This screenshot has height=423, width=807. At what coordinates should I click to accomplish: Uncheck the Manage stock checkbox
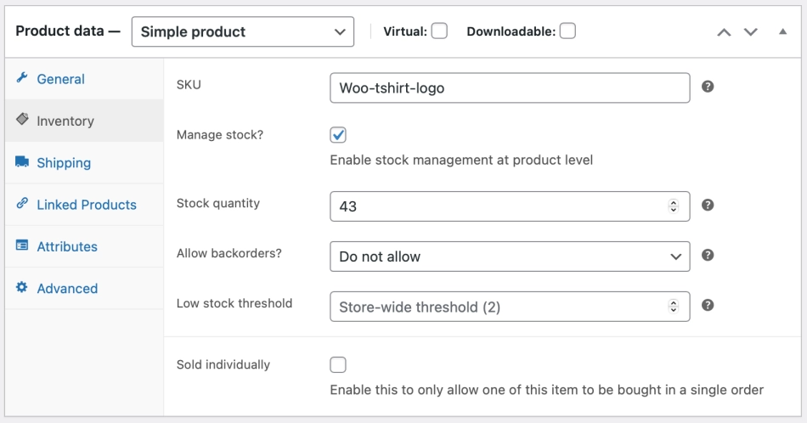click(338, 135)
